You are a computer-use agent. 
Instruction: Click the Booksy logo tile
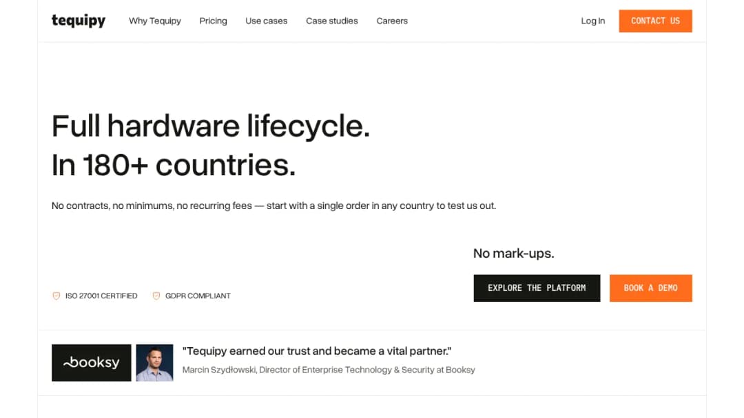point(91,362)
